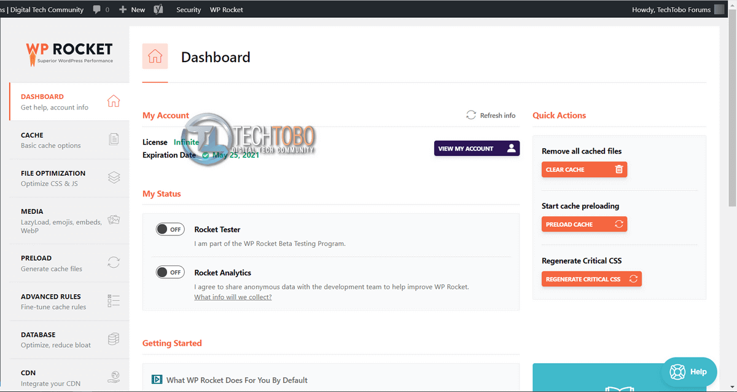Click the View My Account button

click(x=477, y=148)
